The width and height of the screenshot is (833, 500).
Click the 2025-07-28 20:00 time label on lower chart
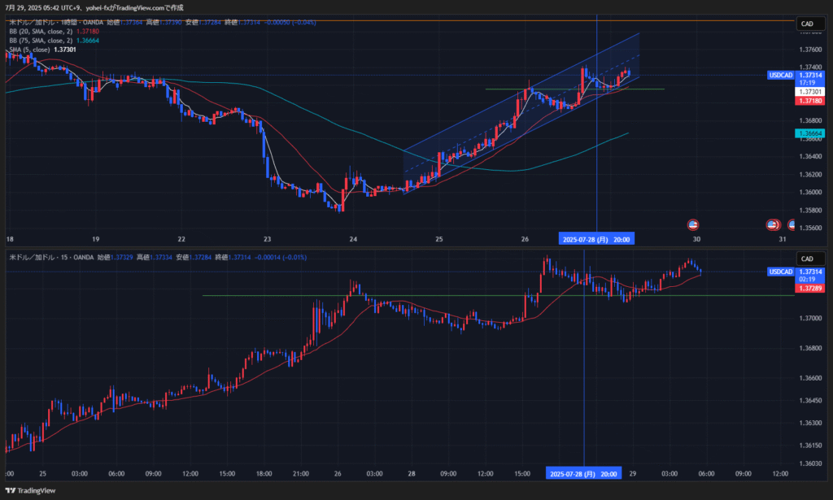[x=584, y=473]
